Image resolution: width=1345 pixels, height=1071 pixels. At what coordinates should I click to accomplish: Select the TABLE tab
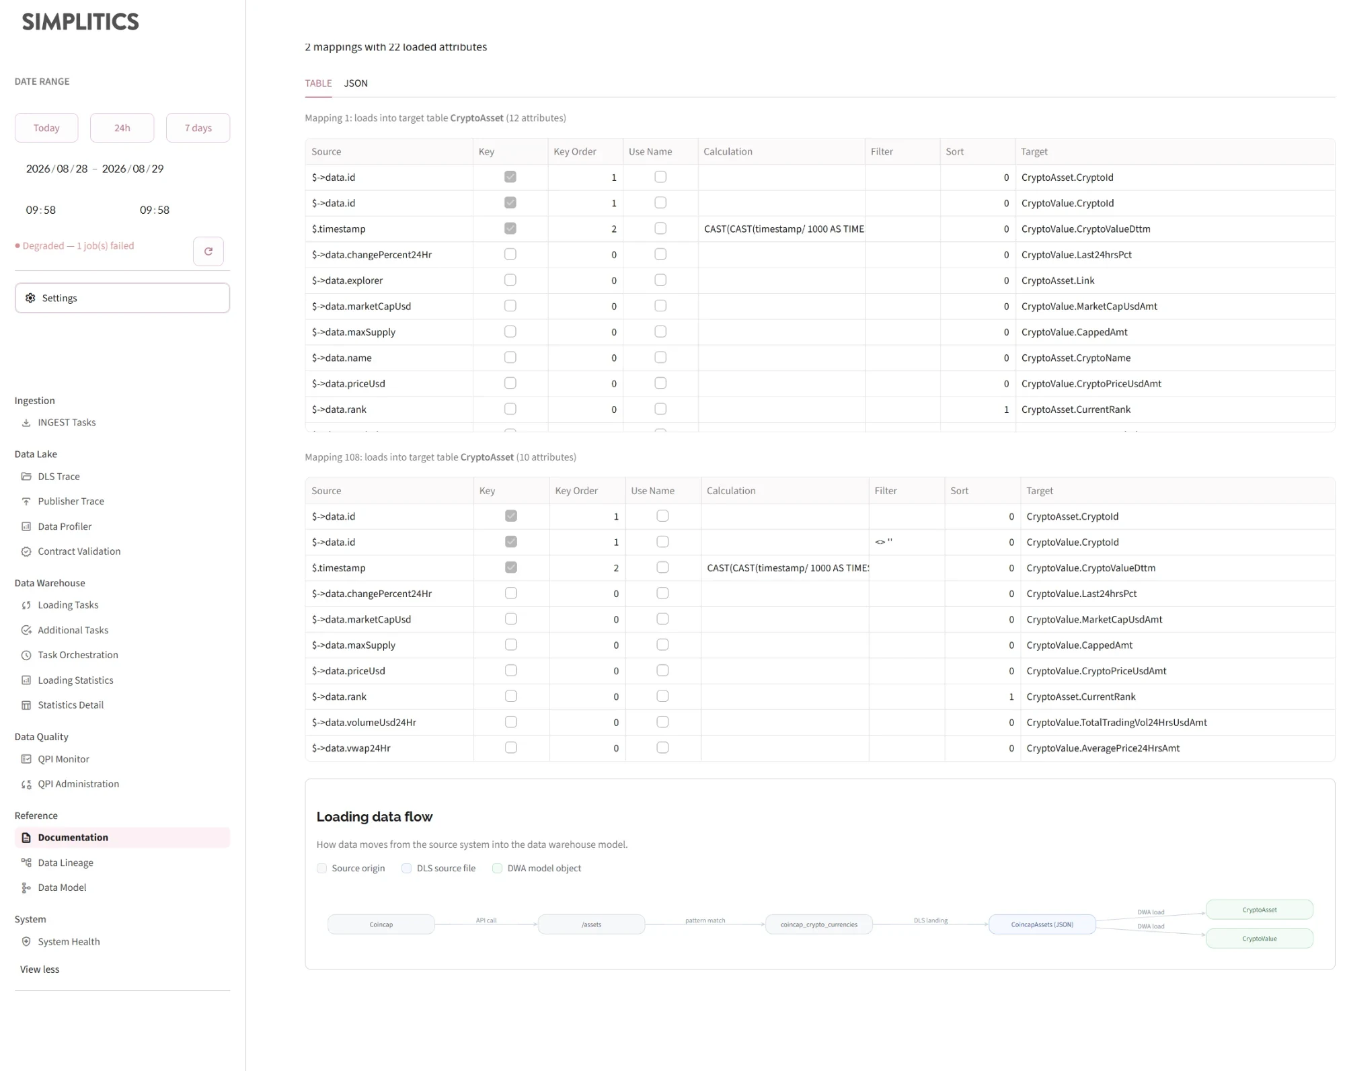coord(318,83)
